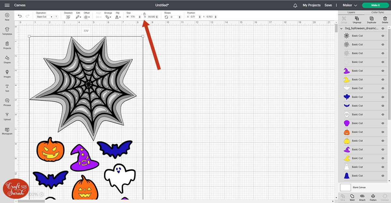The image size is (391, 203).
Task: Click the Group button
Action: pos(344,20)
